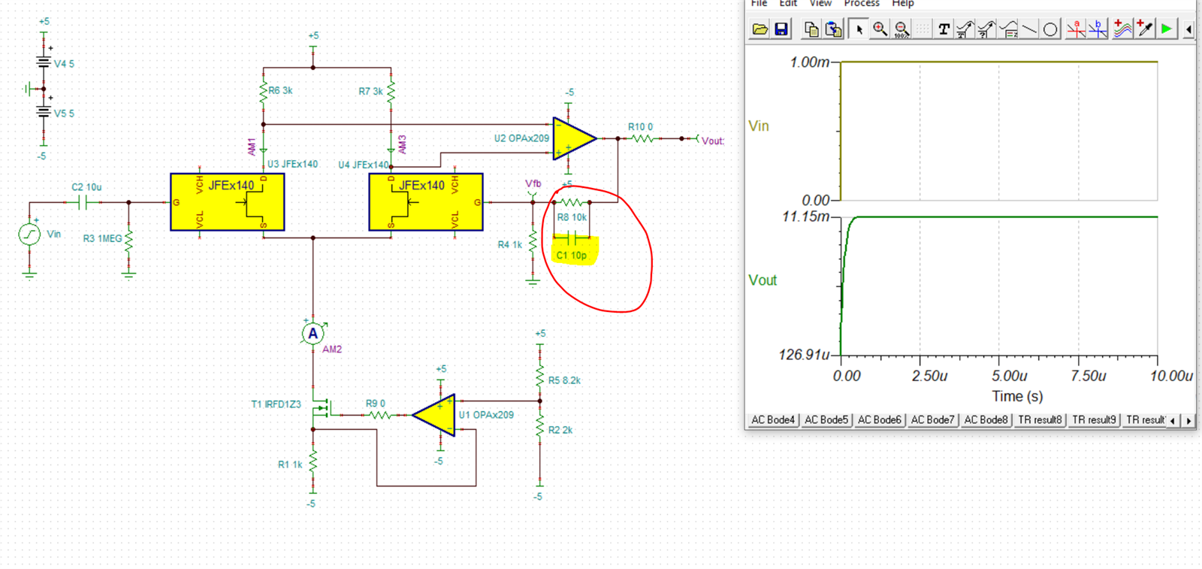Select the U4 JFEx140 yellow block

pos(426,202)
